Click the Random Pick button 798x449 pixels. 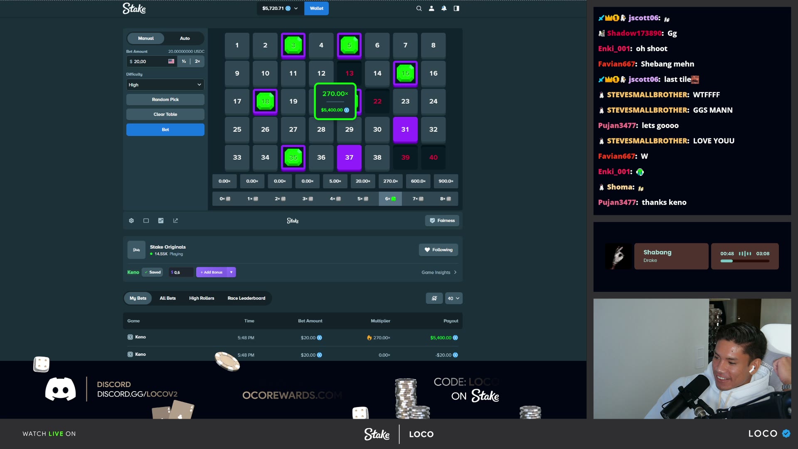click(165, 100)
